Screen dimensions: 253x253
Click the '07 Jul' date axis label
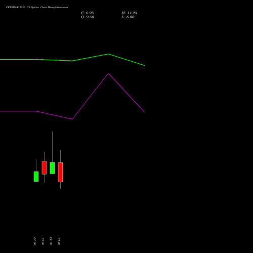coord(59,241)
